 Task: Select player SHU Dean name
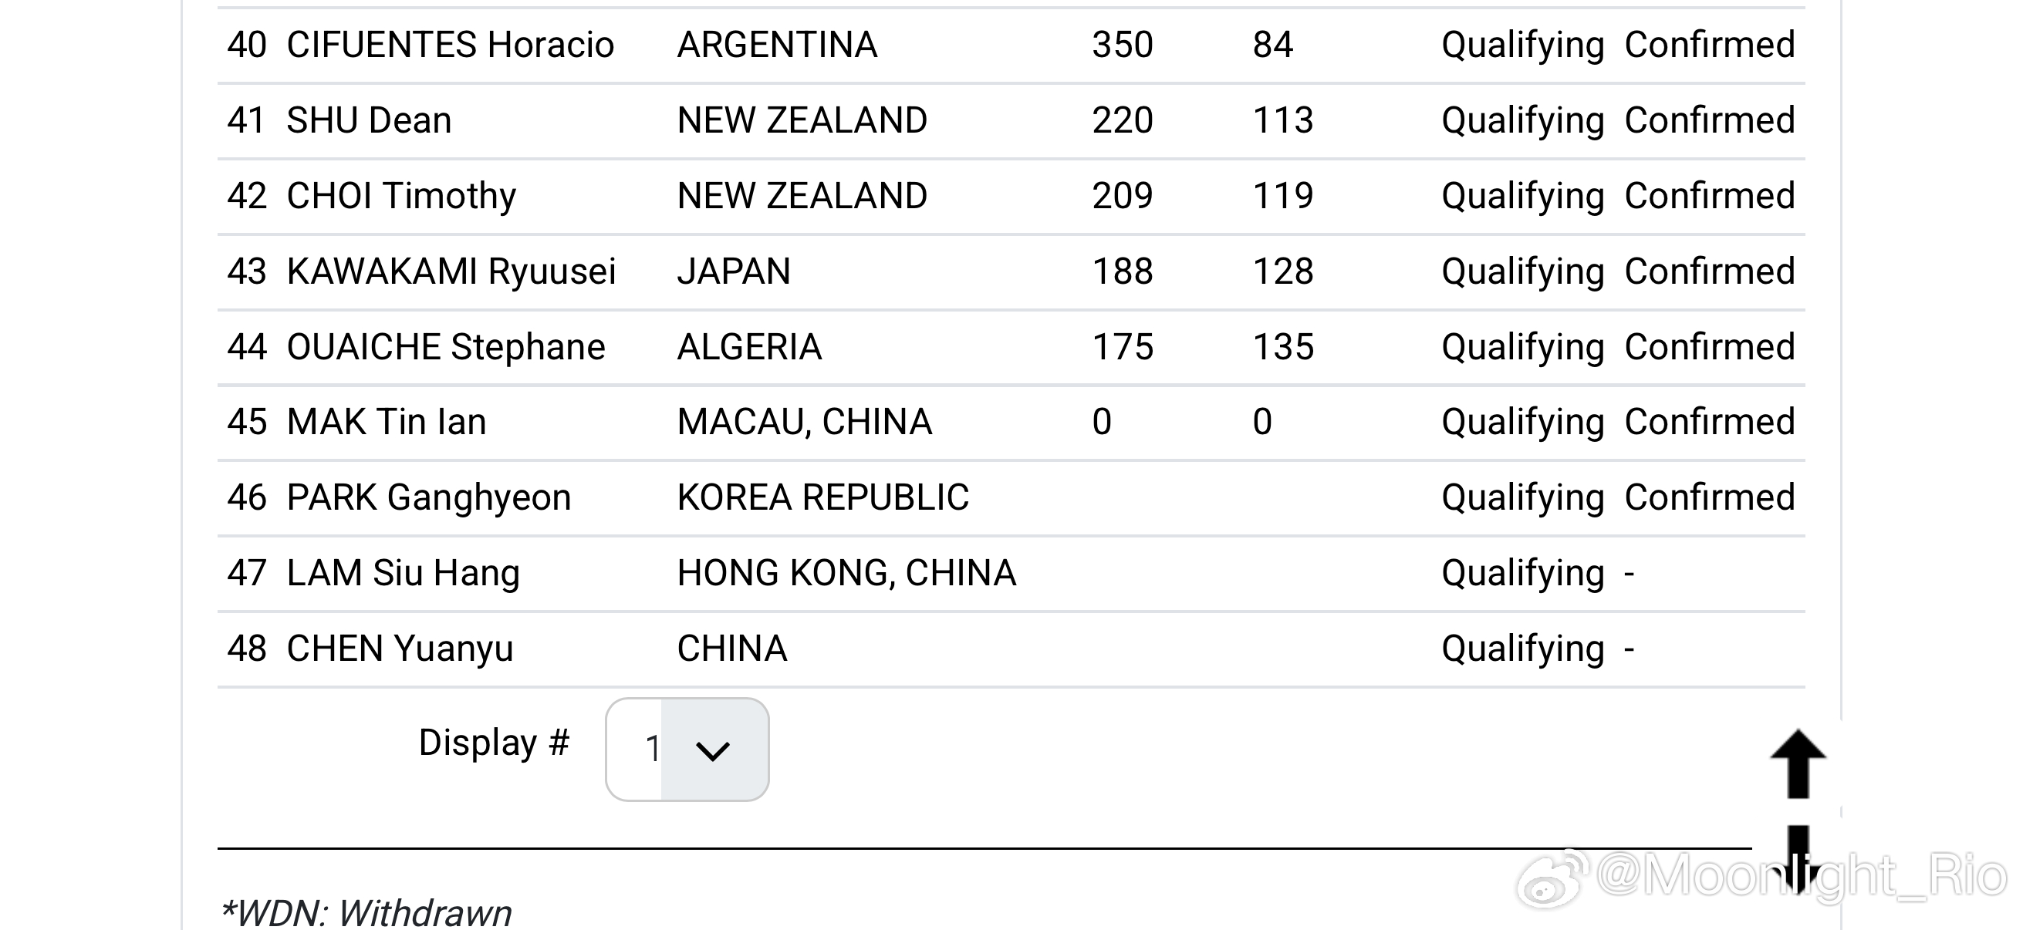pyautogui.click(x=369, y=120)
